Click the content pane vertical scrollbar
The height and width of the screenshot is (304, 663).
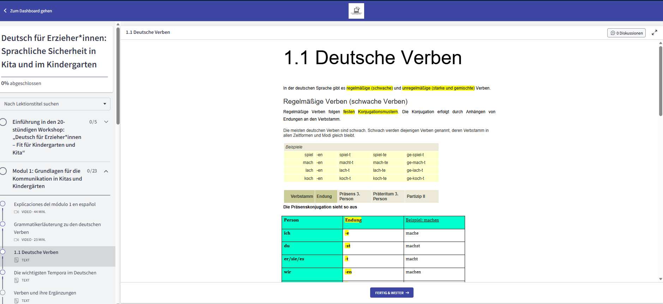point(661,81)
